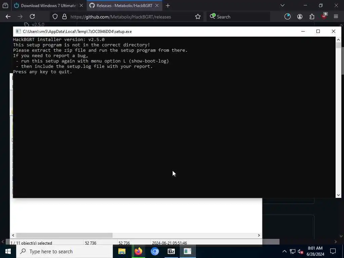Click the Firefox forward arrow
This screenshot has width=344, height=258.
click(20, 17)
